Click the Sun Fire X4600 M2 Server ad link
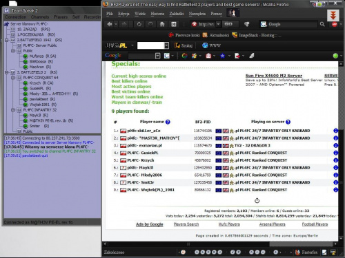This screenshot has width=345, height=258. pyautogui.click(x=274, y=76)
